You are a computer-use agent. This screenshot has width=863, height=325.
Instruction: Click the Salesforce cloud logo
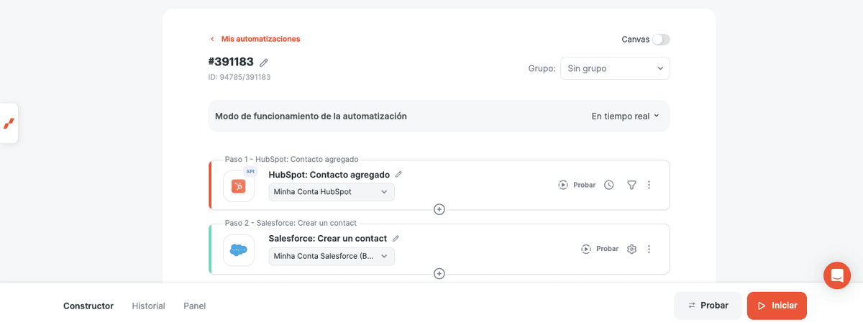(x=239, y=250)
